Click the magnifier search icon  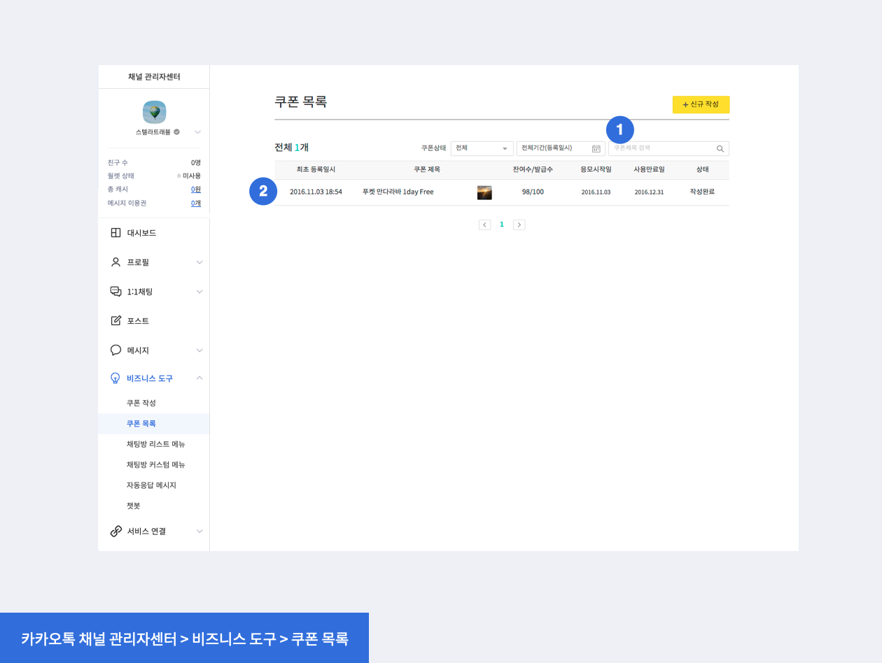coord(720,148)
